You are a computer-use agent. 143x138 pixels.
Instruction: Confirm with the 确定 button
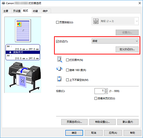(x=74, y=133)
